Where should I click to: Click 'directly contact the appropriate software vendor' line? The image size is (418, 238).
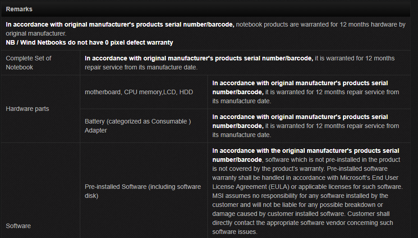tap(303, 223)
